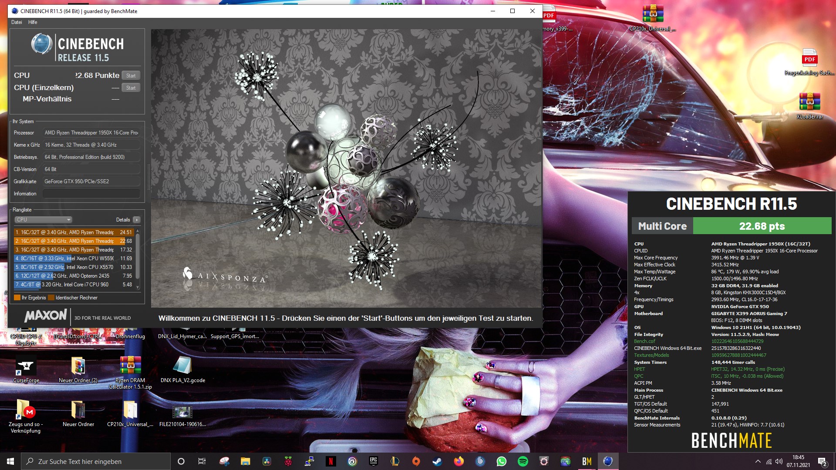
Task: Click the rendered AixSponza scene image
Action: (346, 168)
